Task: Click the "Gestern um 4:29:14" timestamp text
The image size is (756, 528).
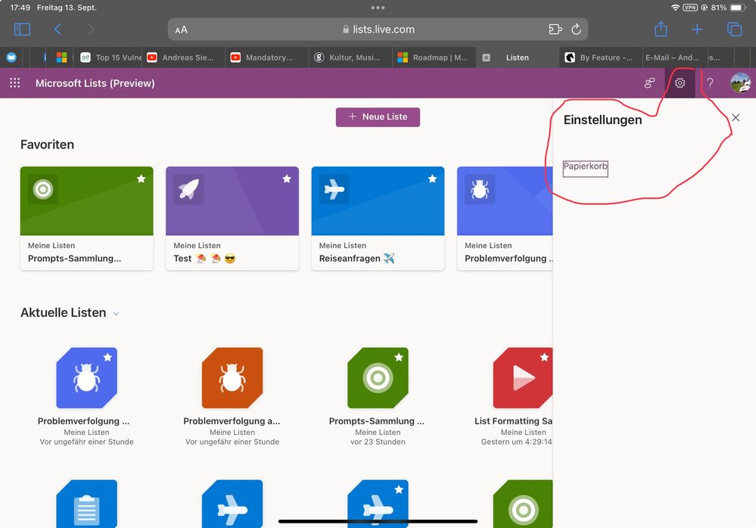Action: coord(517,442)
